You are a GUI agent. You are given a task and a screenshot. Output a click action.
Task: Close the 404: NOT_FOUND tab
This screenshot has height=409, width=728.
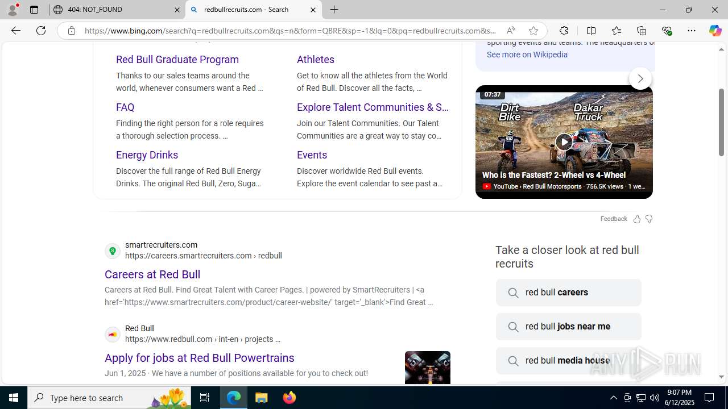tap(177, 10)
